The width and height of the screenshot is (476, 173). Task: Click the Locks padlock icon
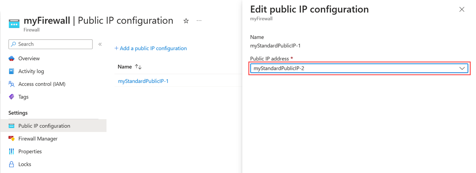tap(12, 164)
